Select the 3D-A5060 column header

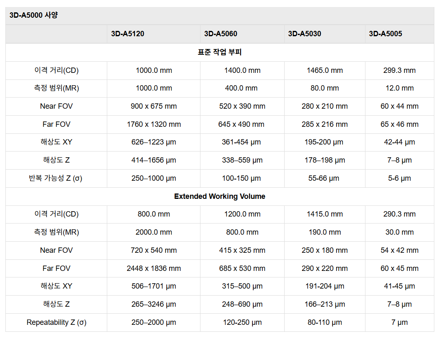[x=221, y=34]
